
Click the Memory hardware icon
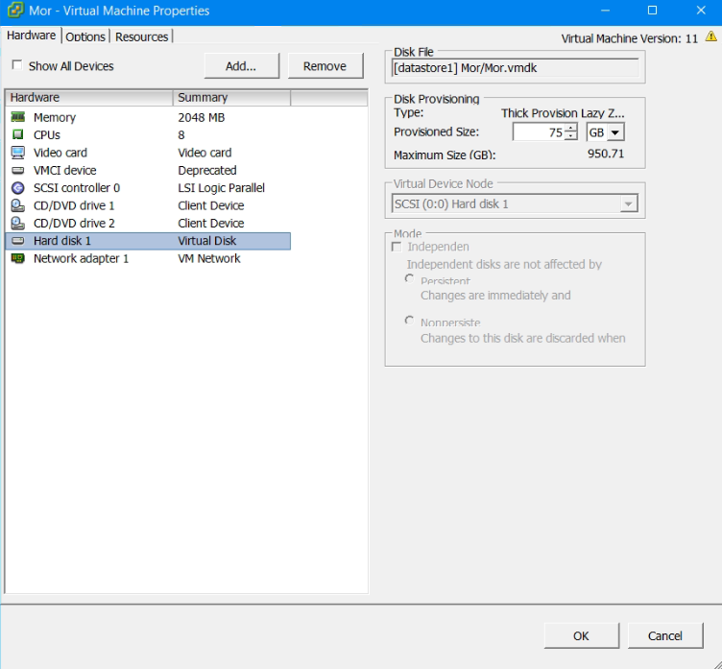tap(17, 117)
